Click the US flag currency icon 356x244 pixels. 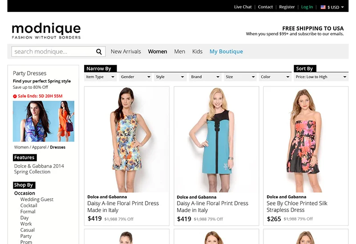(323, 7)
